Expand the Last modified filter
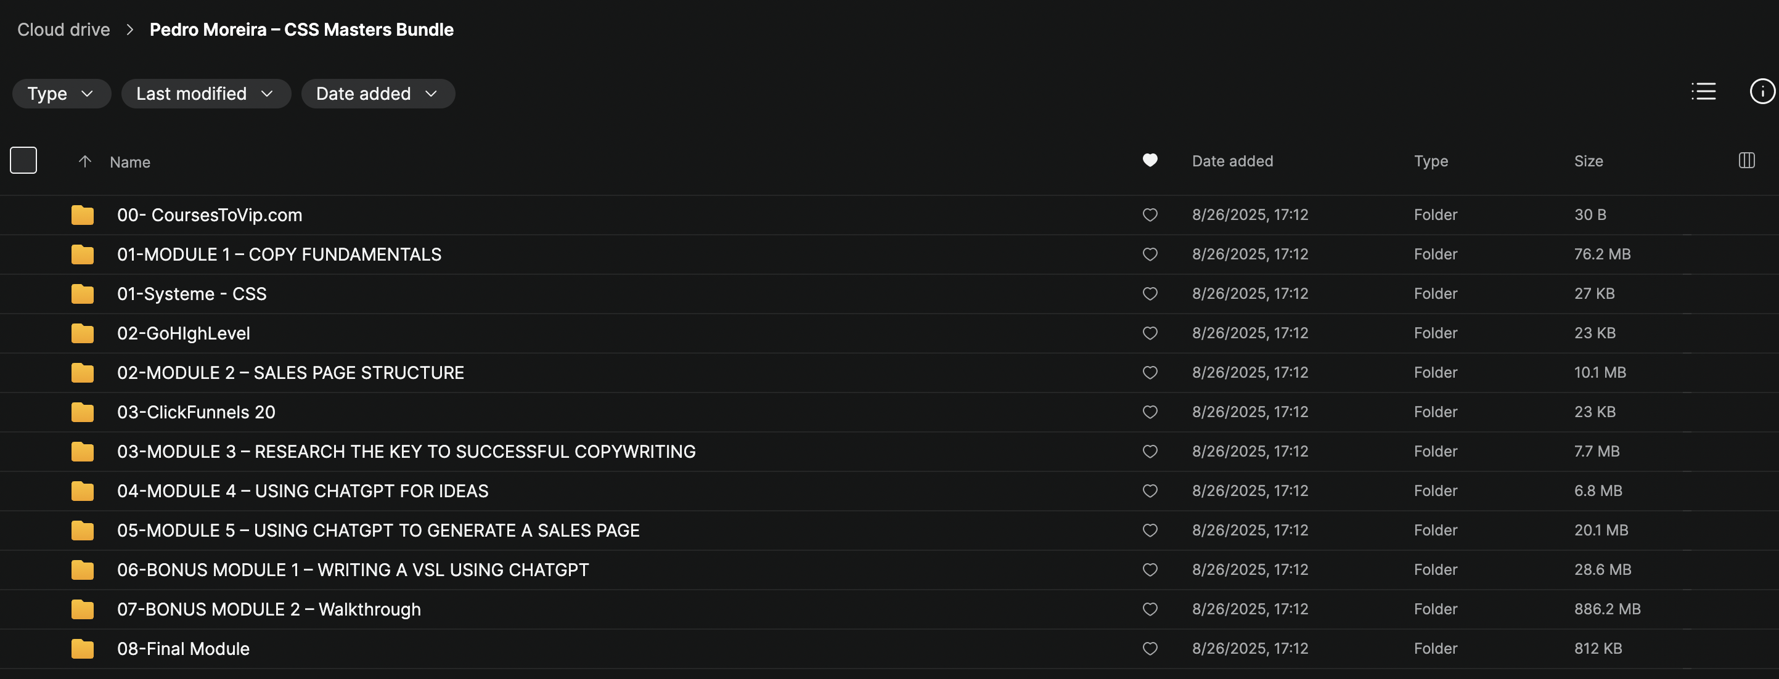 click(x=205, y=94)
